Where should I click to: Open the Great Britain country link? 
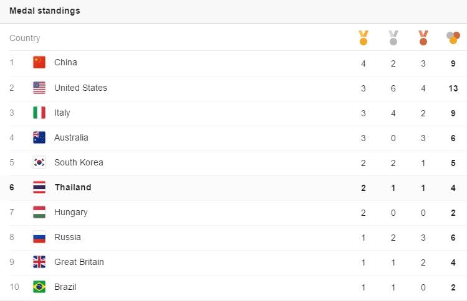click(x=79, y=262)
